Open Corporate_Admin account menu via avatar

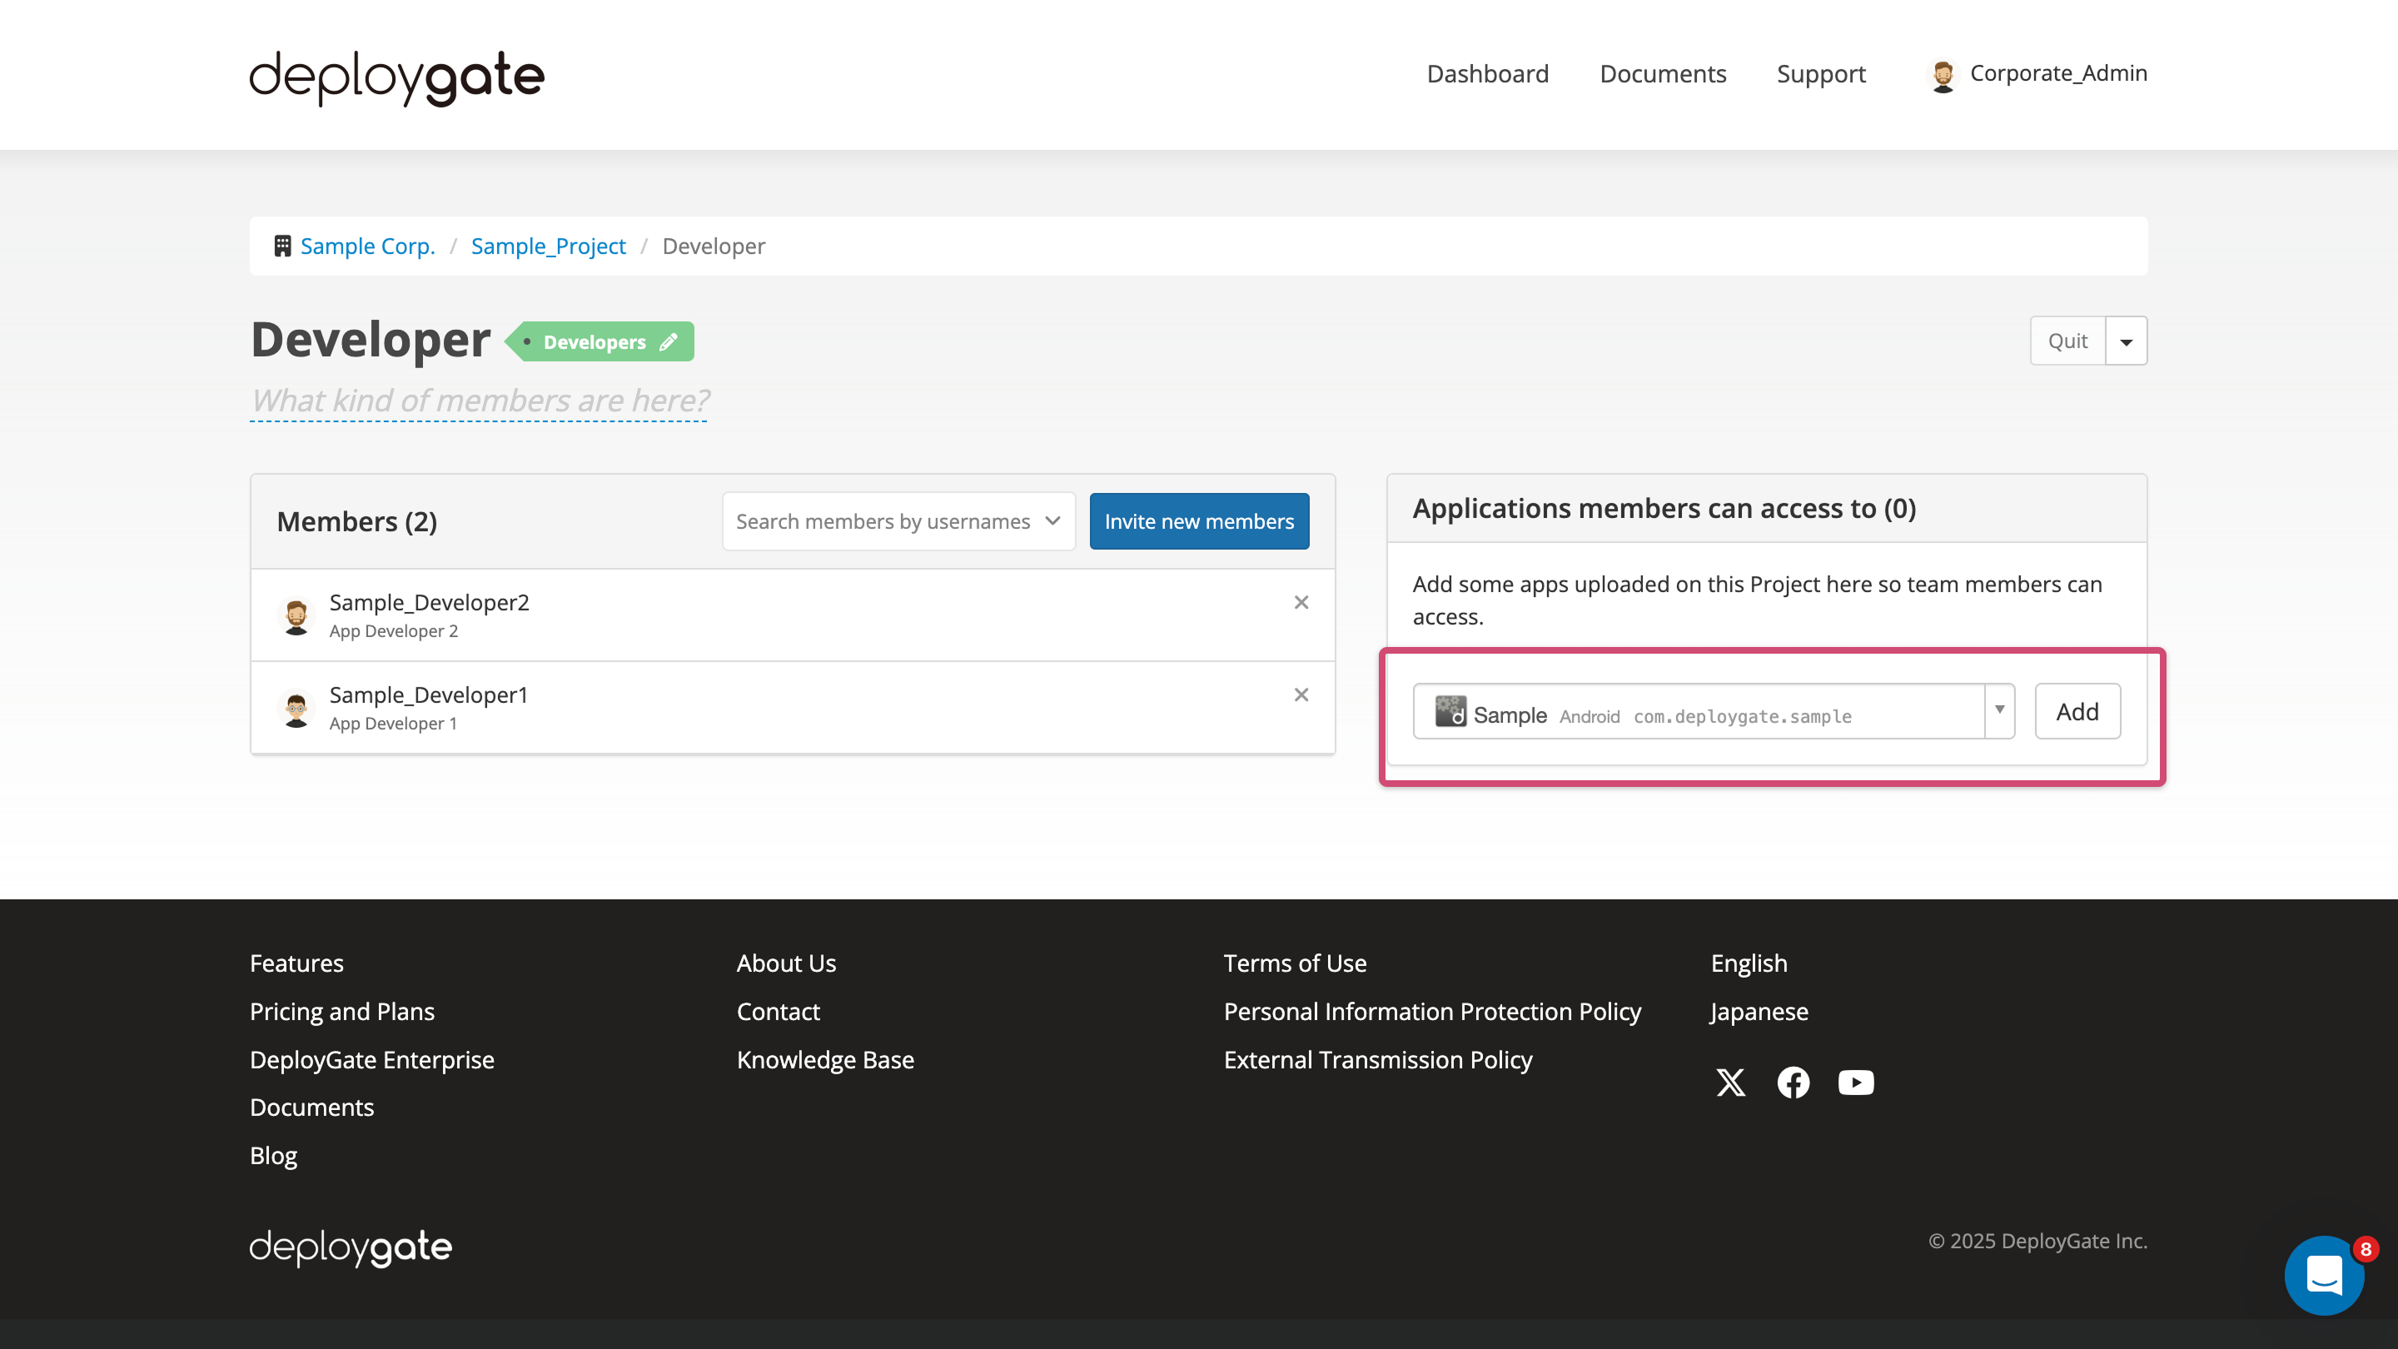[x=1943, y=73]
